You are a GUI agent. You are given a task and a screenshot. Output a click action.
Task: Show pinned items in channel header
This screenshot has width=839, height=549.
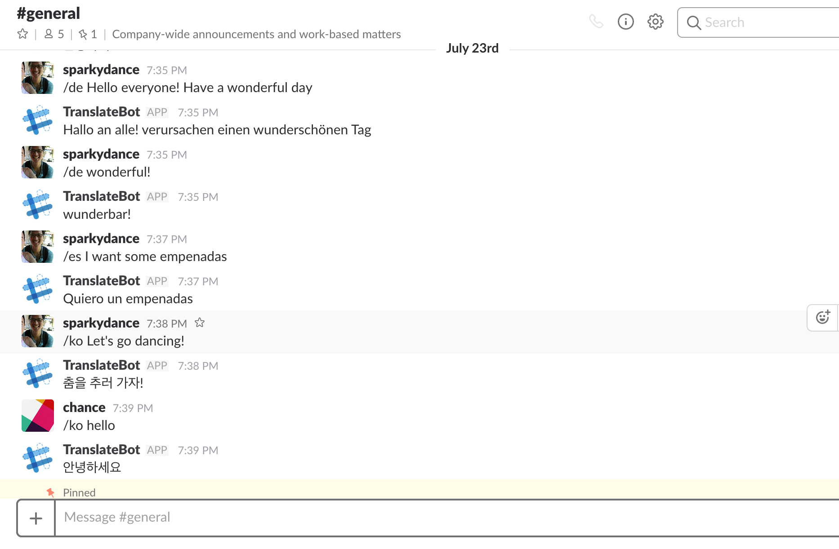tap(88, 34)
